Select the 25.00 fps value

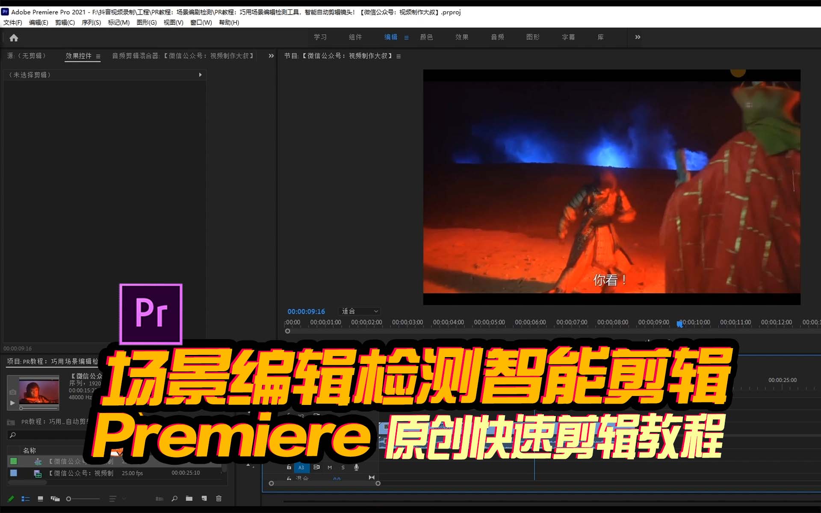coord(132,473)
